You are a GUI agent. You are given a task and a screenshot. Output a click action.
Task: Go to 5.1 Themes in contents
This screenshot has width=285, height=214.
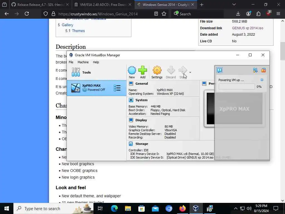75,31
